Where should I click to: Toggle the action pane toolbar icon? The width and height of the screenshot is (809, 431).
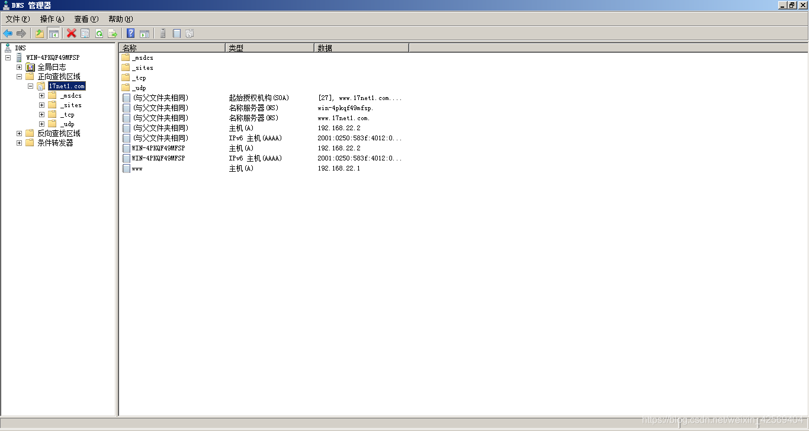pyautogui.click(x=145, y=34)
